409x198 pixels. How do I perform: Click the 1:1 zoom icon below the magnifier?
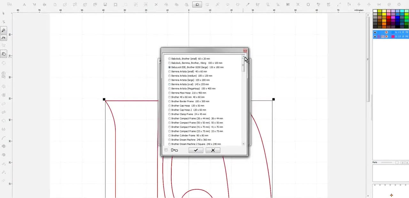coord(4,38)
